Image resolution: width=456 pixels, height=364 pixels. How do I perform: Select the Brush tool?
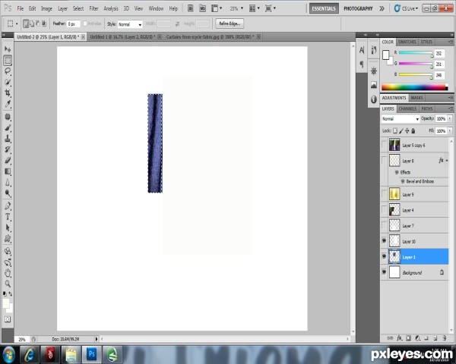click(8, 127)
